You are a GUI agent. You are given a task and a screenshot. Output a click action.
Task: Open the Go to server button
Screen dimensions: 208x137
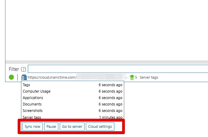click(x=72, y=126)
